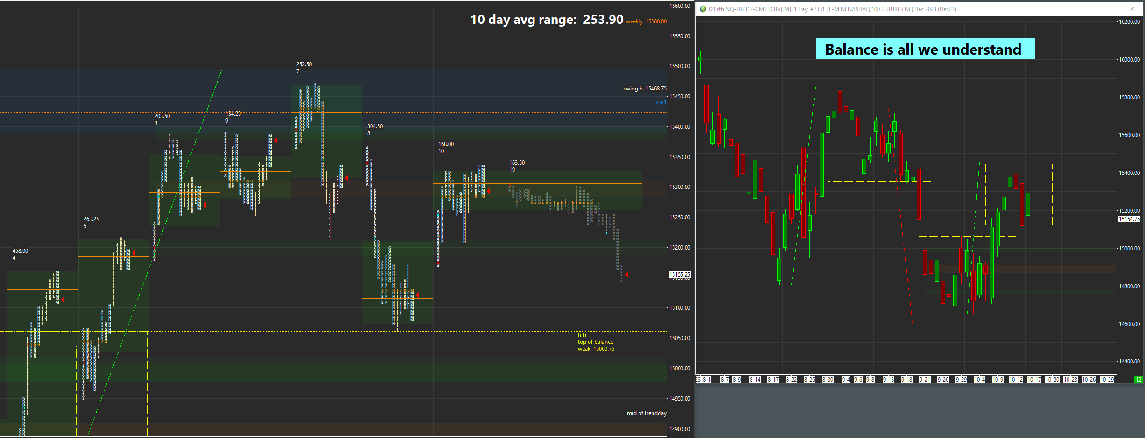
Task: Click 15250.00 on the profile chart price scale
Action: [x=680, y=217]
